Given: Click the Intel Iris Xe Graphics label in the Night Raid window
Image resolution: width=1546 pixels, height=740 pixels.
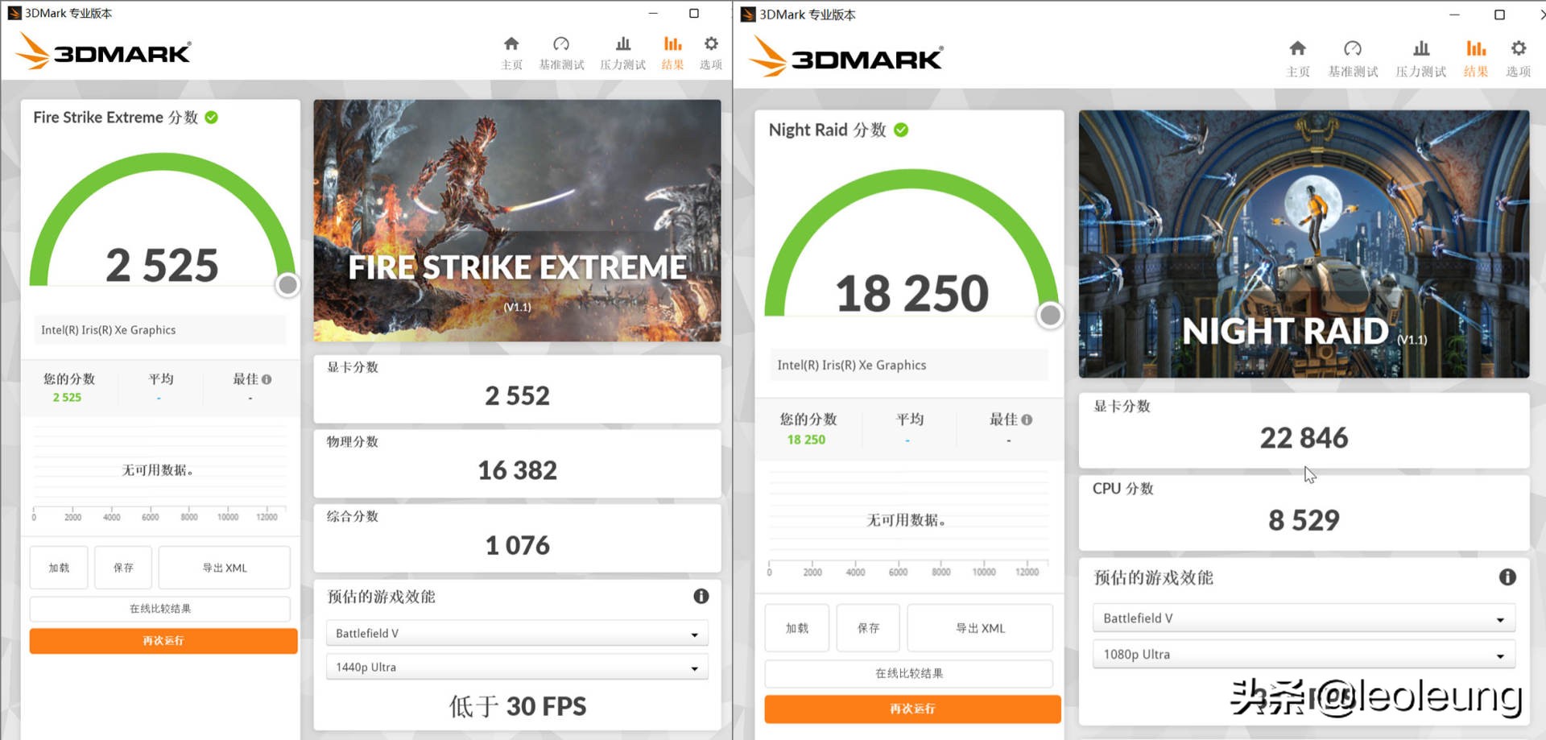Looking at the screenshot, I should pos(852,365).
